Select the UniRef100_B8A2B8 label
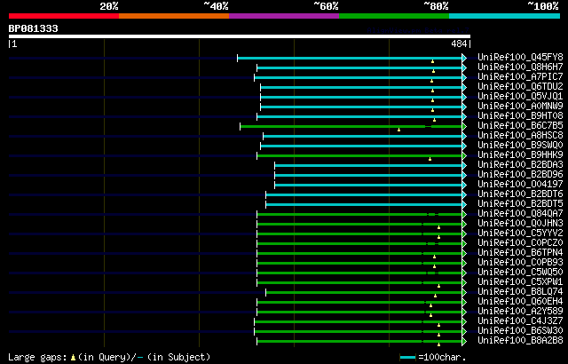Image resolution: width=568 pixels, height=364 pixels. 521,341
